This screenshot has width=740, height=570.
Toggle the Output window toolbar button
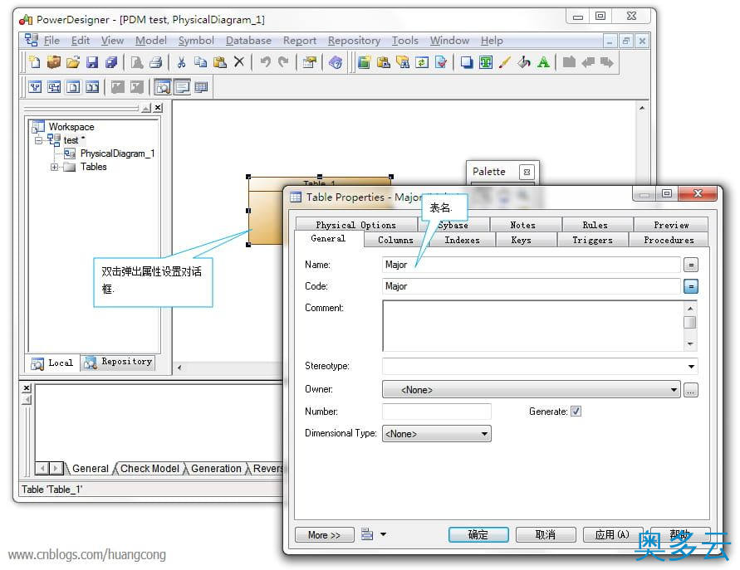[x=182, y=87]
